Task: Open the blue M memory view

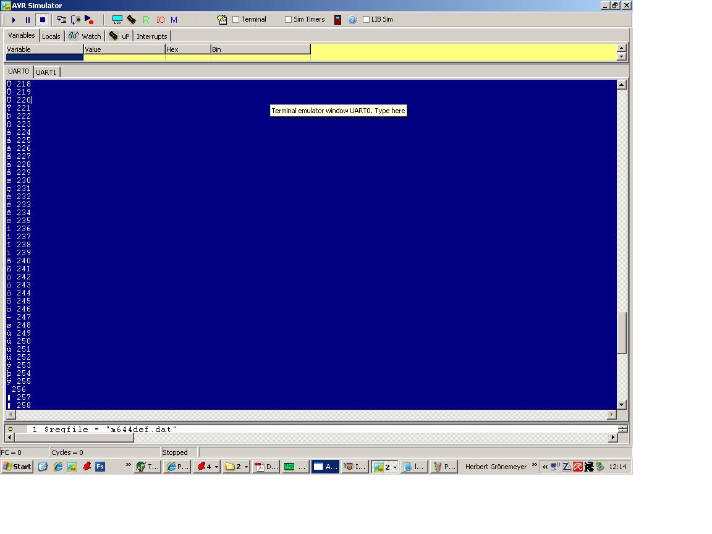Action: (x=174, y=20)
